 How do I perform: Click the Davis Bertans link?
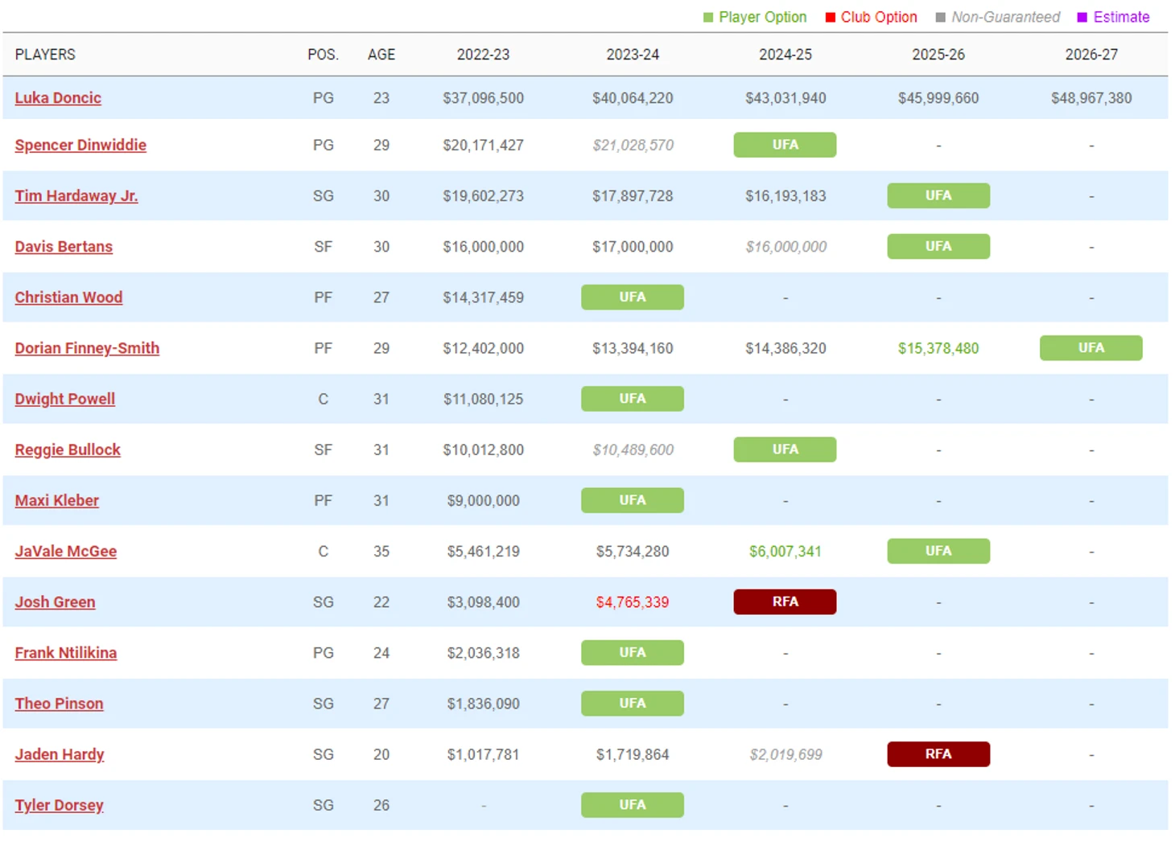point(64,247)
